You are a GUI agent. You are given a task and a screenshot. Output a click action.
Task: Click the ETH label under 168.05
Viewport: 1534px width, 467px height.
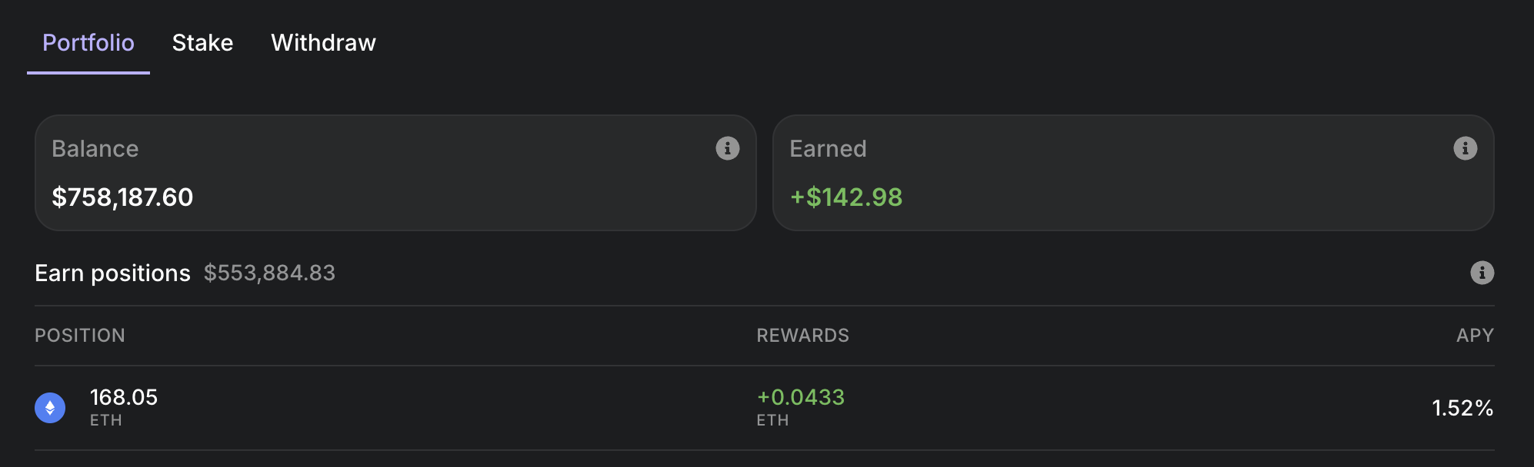(x=106, y=420)
